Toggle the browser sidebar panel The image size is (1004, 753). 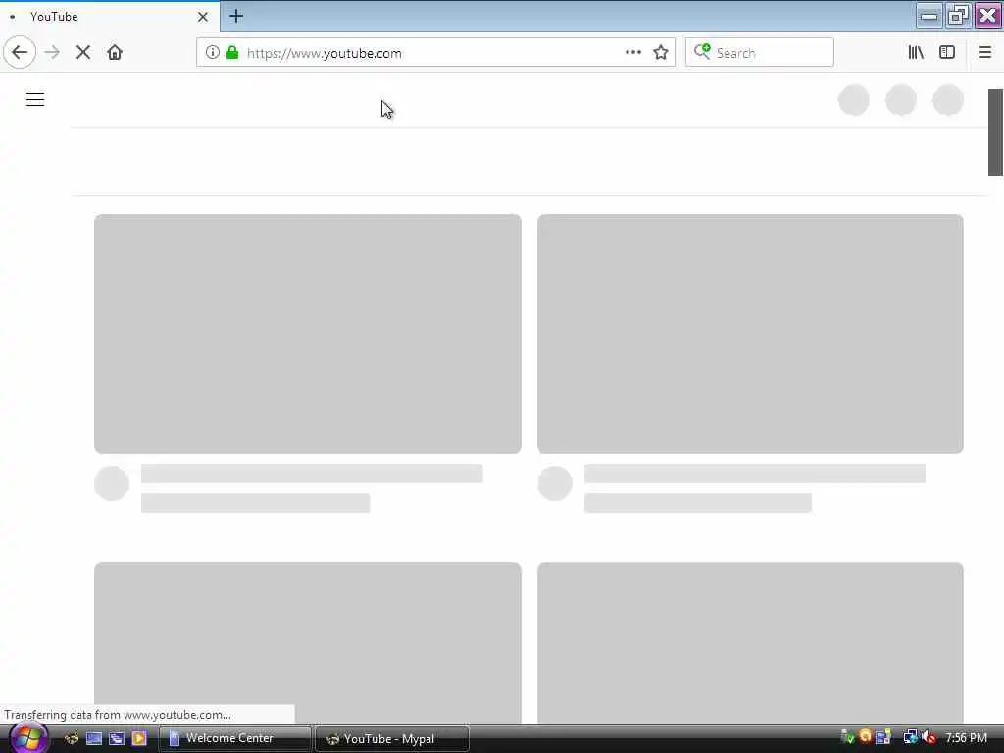pos(947,53)
